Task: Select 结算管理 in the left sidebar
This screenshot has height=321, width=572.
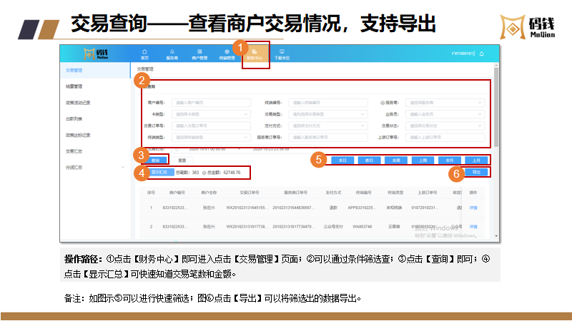Action: click(74, 86)
